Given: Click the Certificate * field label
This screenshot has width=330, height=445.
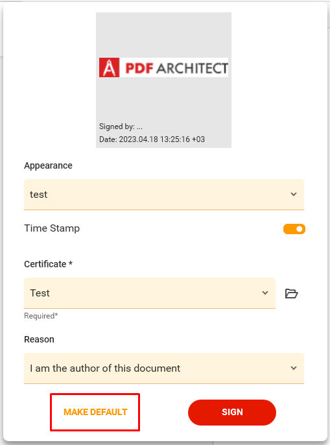Looking at the screenshot, I should pyautogui.click(x=48, y=264).
